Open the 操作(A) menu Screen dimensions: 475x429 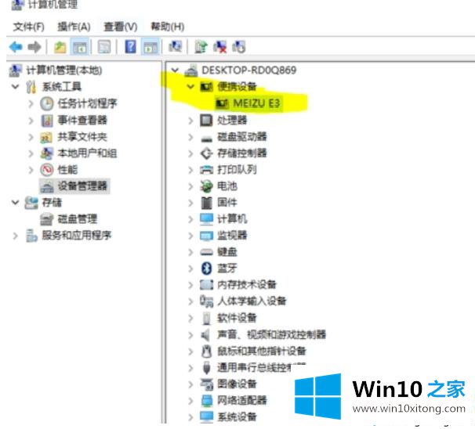pos(74,27)
